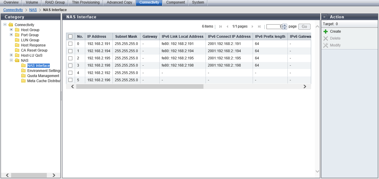The height and width of the screenshot is (179, 379).
Task: Collapse the NAS tree node
Action: pyautogui.click(x=11, y=60)
